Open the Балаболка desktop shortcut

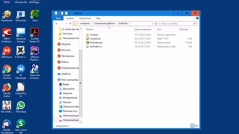7,16
